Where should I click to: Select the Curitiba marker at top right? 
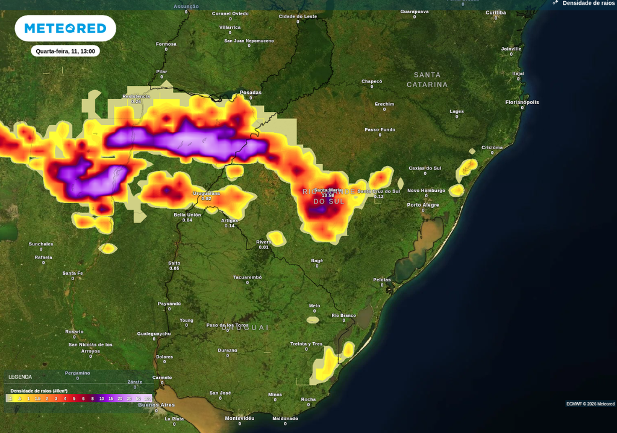click(x=496, y=11)
